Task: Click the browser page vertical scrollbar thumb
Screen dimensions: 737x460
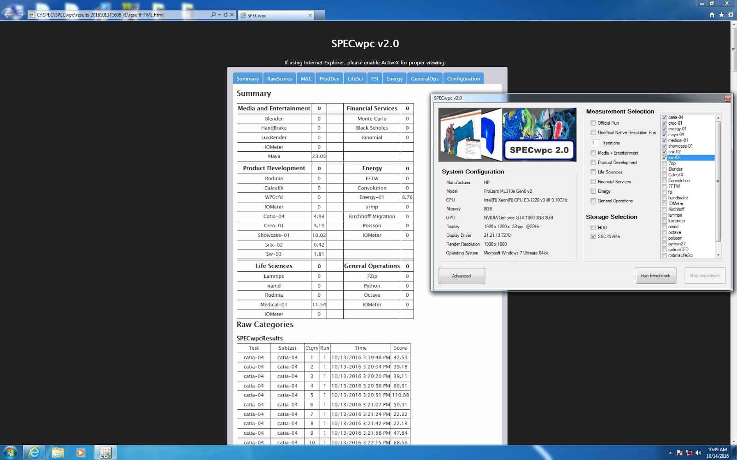Action: (733, 50)
